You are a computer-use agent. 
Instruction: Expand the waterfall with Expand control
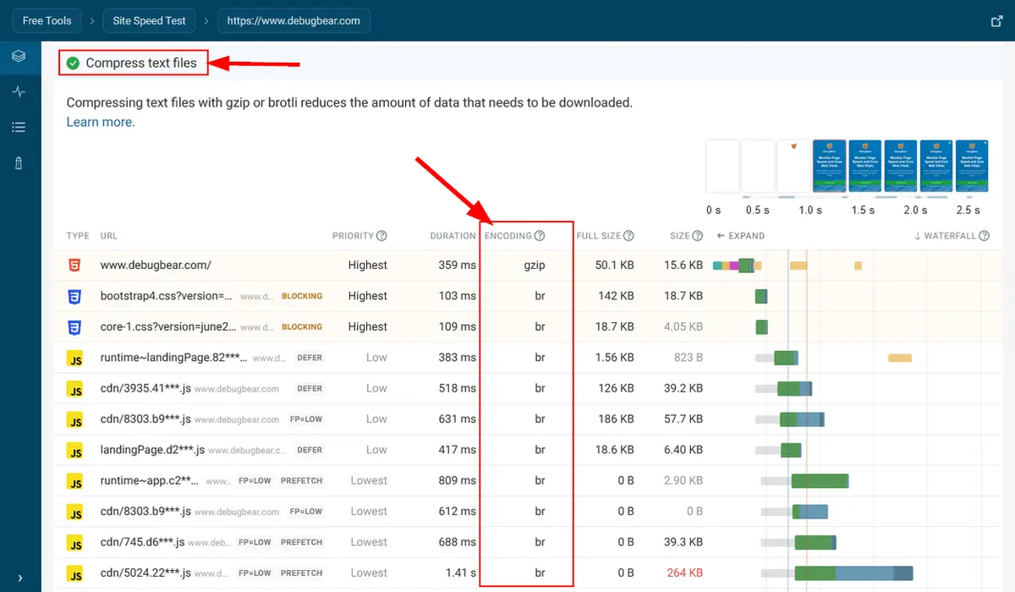[x=741, y=236]
